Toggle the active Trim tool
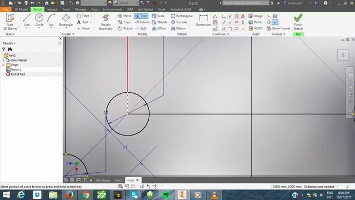 tap(141, 16)
